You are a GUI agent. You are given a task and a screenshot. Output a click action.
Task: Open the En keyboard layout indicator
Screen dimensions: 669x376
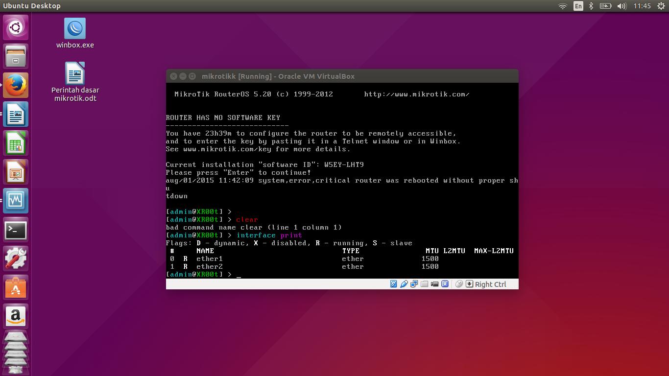pos(578,6)
